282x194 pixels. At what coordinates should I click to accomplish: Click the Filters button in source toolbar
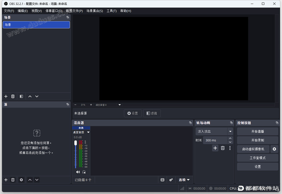[x=152, y=113]
